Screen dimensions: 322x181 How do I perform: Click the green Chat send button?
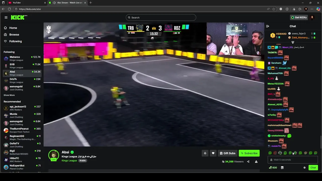[313, 168]
